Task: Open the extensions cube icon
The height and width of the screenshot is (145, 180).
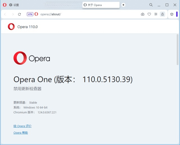Action: 172,14
